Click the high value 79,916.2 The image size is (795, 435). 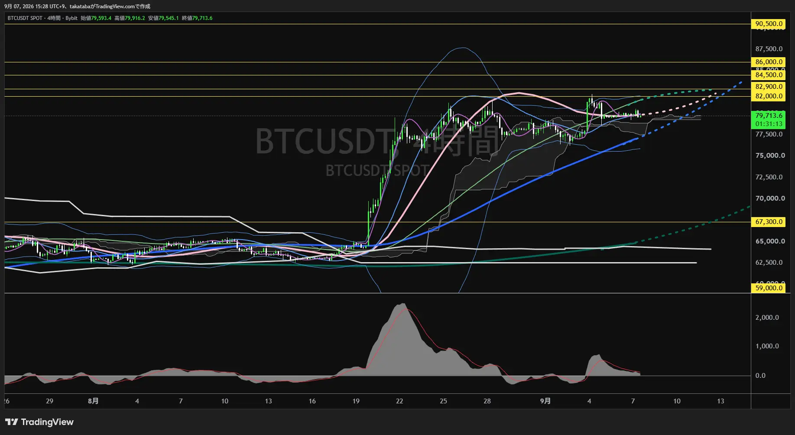135,18
